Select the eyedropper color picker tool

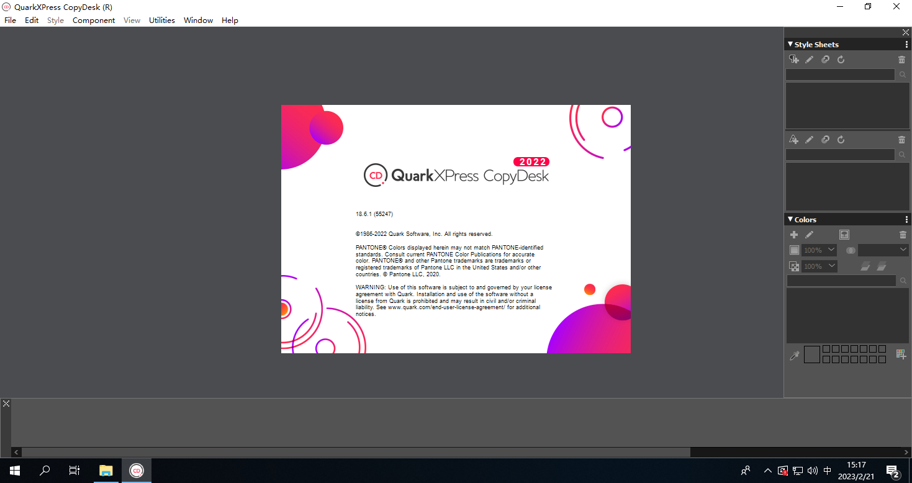pyautogui.click(x=794, y=356)
